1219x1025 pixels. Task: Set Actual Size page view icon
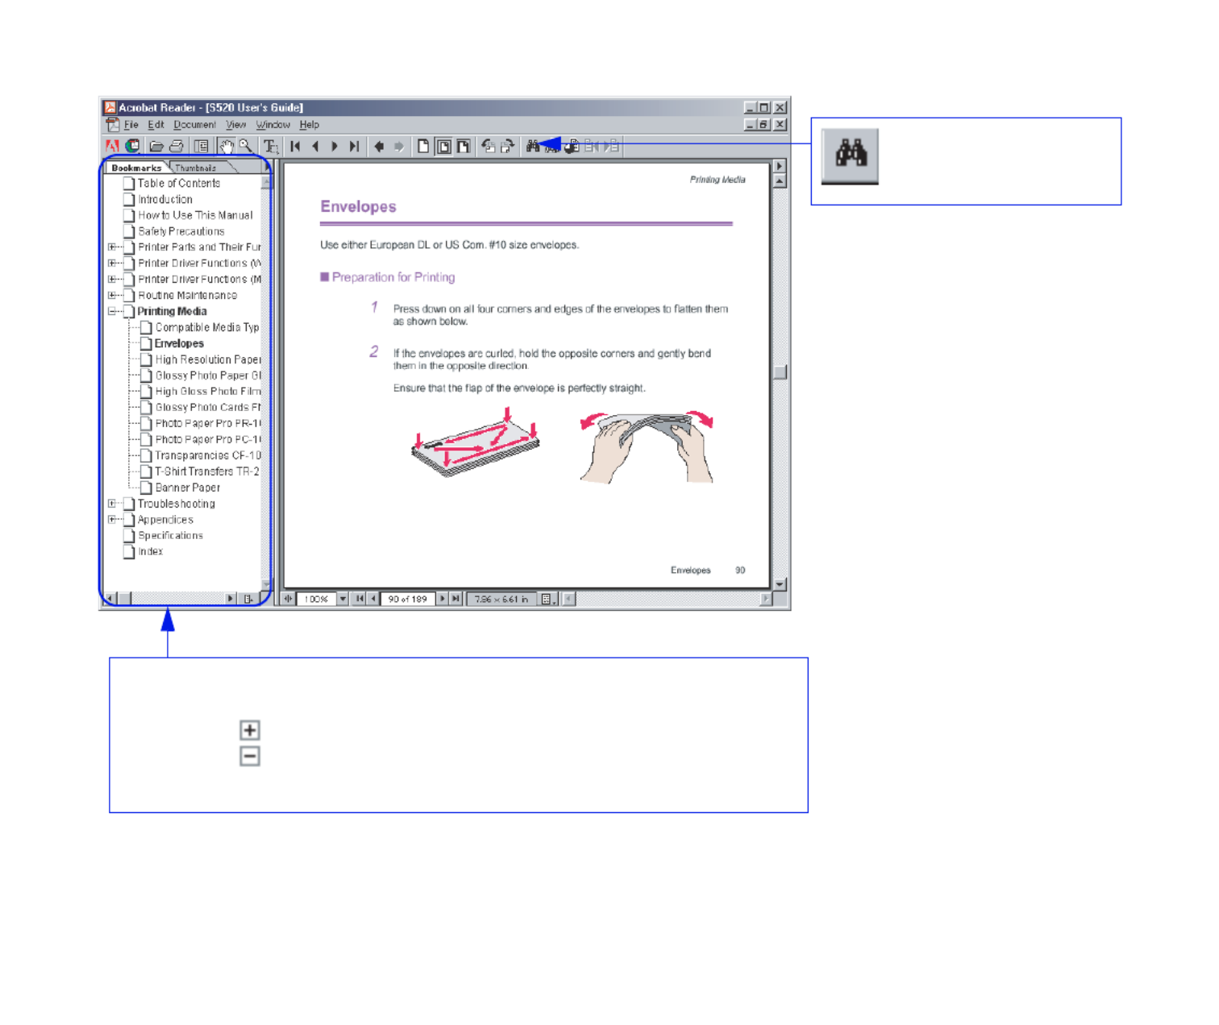[x=423, y=146]
